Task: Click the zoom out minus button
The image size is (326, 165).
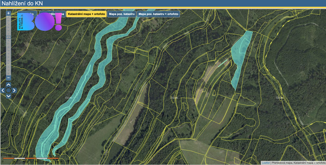Action: click(9, 78)
